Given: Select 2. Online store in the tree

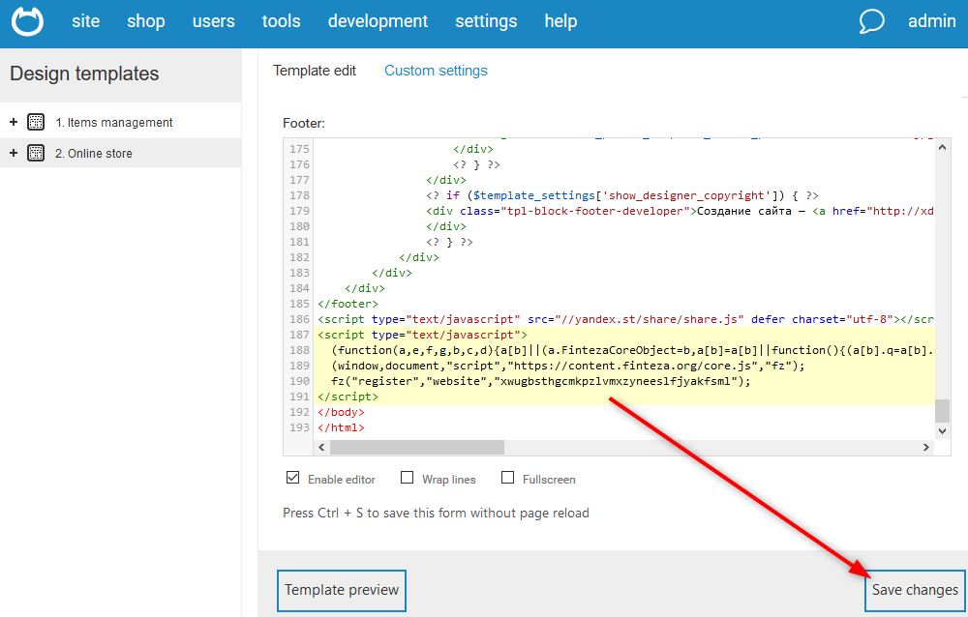Looking at the screenshot, I should click(93, 154).
